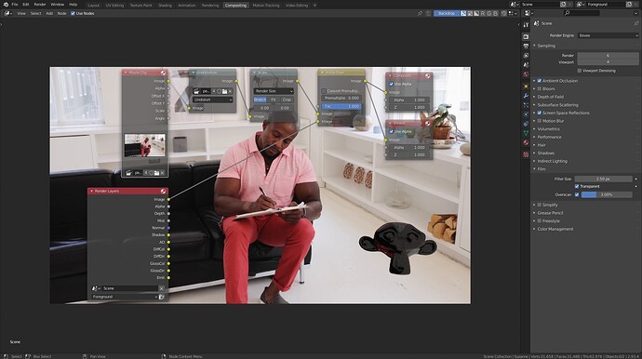Toggle the Transparent film checkbox
Image resolution: width=642 pixels, height=359 pixels.
click(577, 186)
